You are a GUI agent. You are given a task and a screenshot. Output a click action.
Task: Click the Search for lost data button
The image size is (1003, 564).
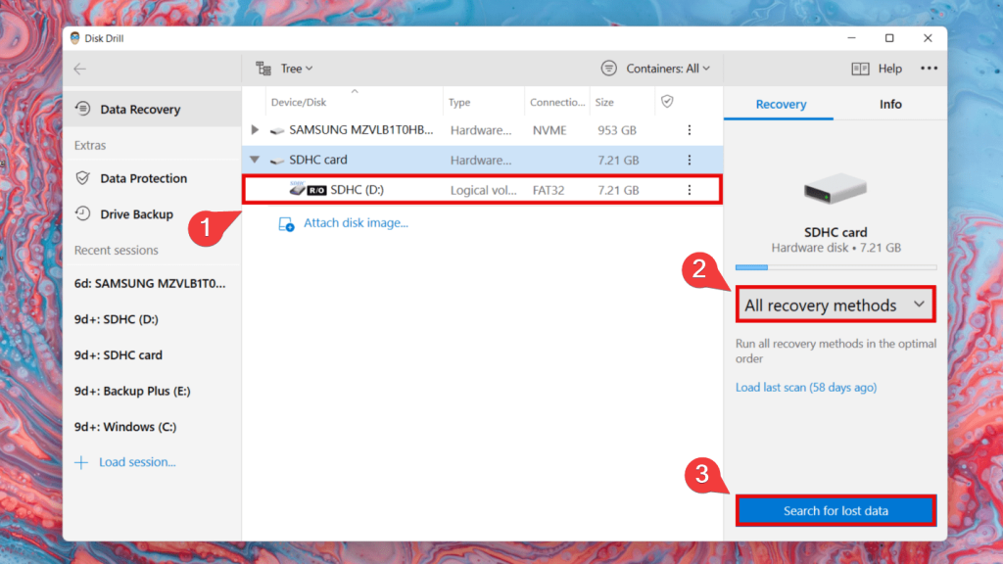[835, 510]
